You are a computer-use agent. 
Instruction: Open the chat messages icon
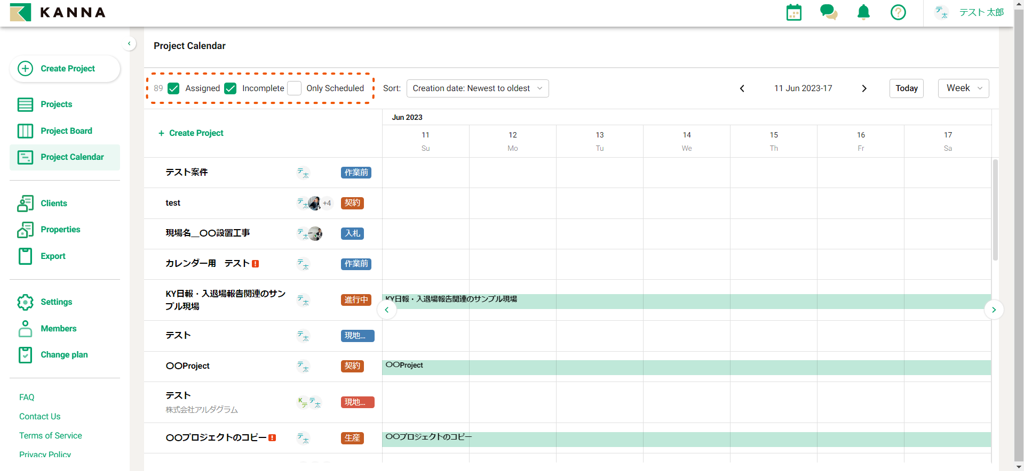tap(828, 12)
